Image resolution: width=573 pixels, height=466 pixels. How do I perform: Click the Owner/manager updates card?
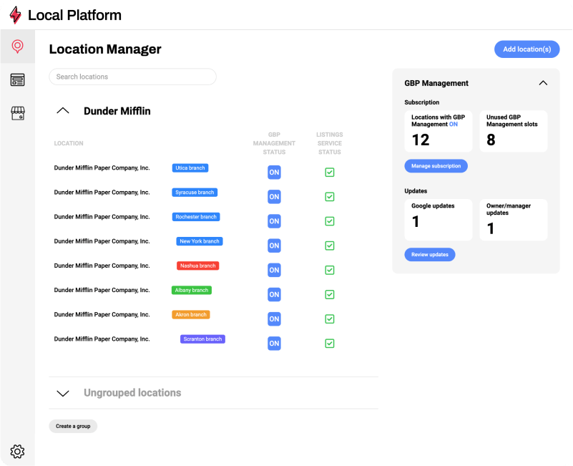click(x=514, y=220)
